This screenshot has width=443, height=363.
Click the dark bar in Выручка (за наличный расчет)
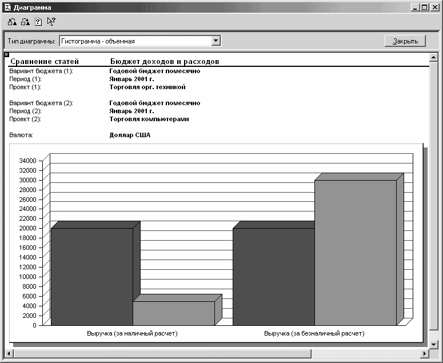pos(92,277)
